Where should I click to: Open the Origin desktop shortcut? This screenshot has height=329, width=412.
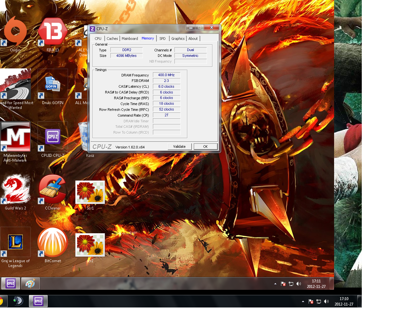[15, 34]
